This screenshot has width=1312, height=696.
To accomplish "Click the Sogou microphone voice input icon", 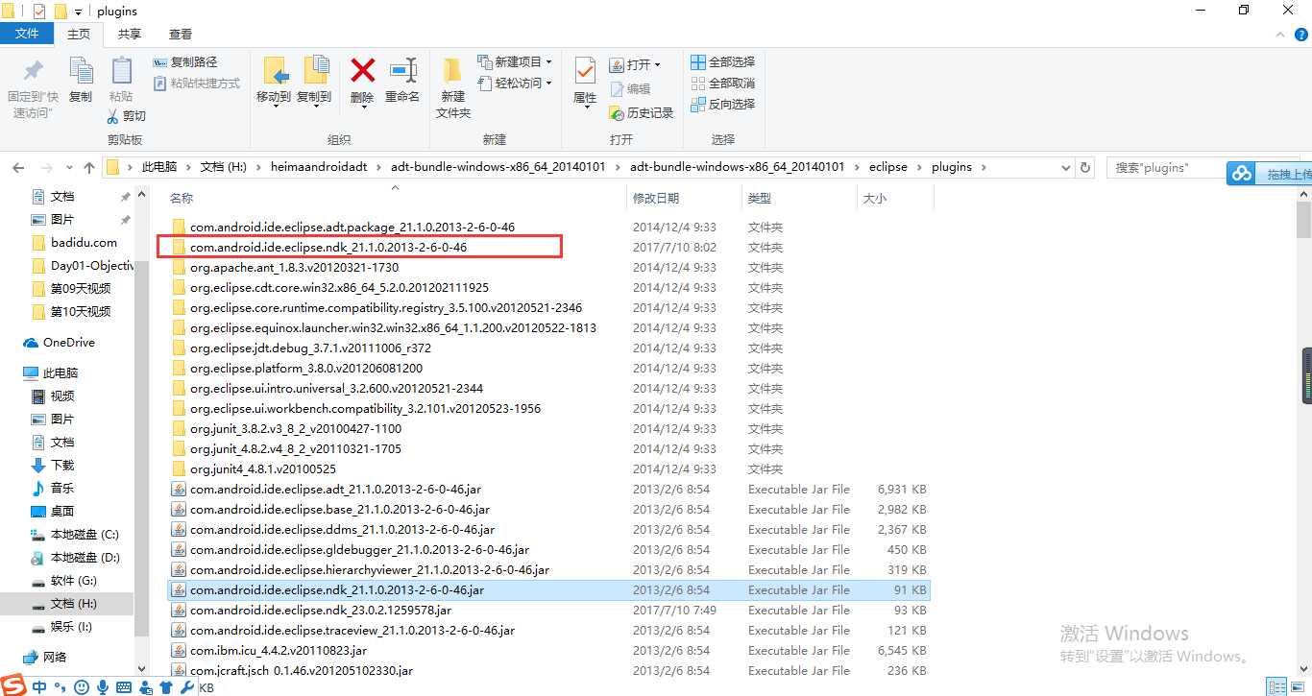I will (103, 687).
